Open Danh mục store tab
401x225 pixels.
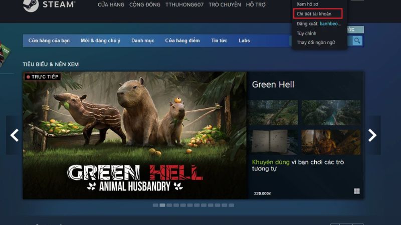(143, 40)
